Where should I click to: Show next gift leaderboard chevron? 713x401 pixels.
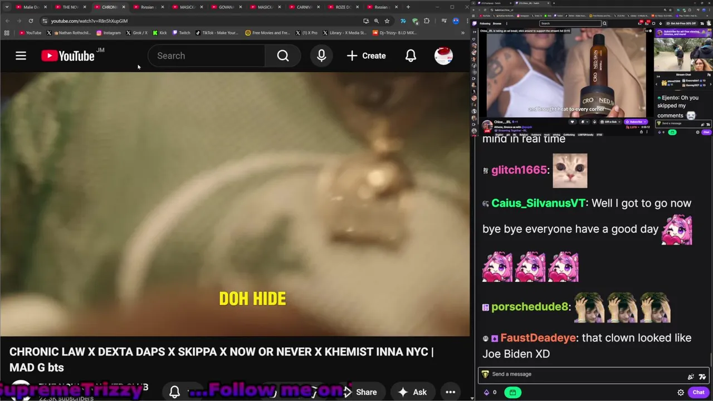click(711, 84)
